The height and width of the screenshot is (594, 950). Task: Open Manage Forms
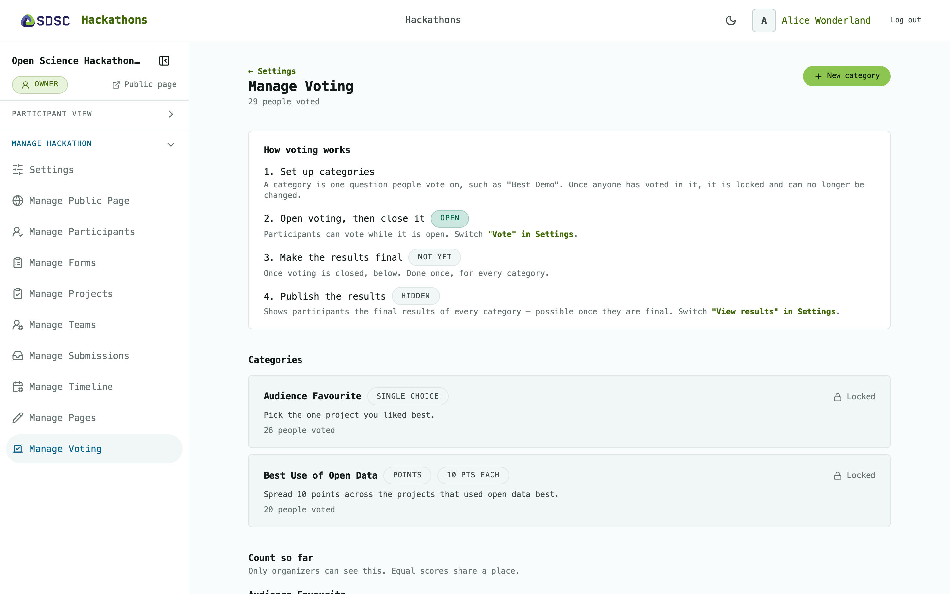click(x=94, y=263)
